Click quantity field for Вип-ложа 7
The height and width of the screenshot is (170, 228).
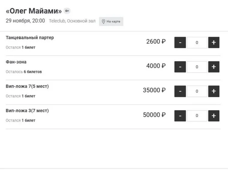(x=197, y=91)
